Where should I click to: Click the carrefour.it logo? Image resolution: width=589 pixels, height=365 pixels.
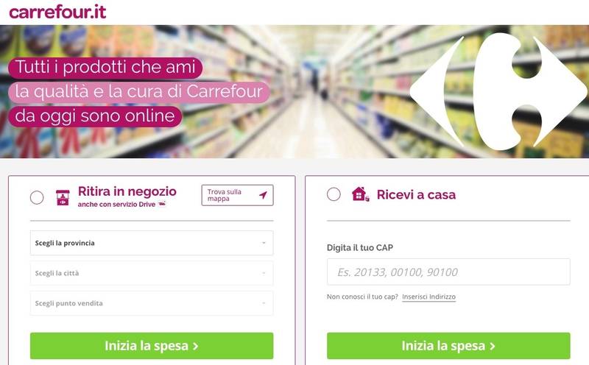pos(57,12)
